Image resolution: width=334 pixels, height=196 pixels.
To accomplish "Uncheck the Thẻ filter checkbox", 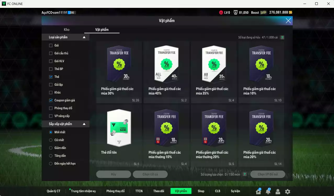I will pos(51,77).
